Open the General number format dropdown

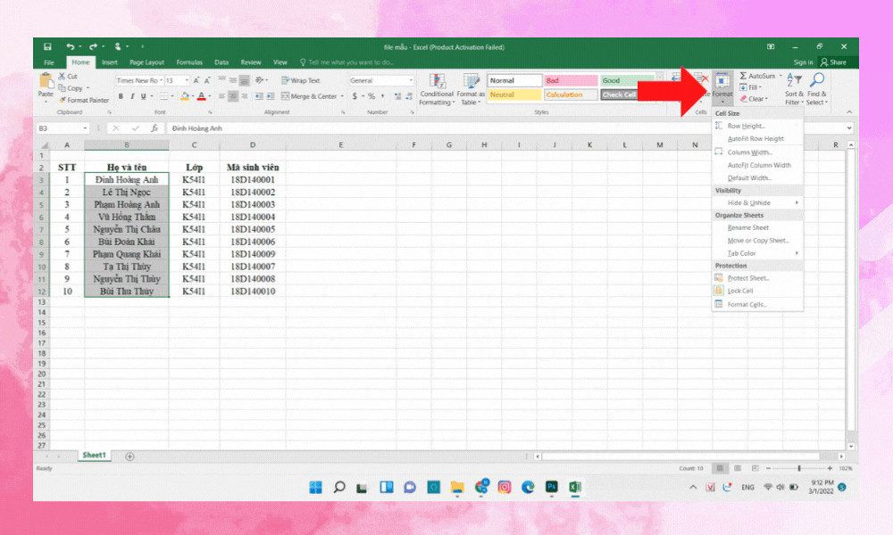[x=411, y=80]
